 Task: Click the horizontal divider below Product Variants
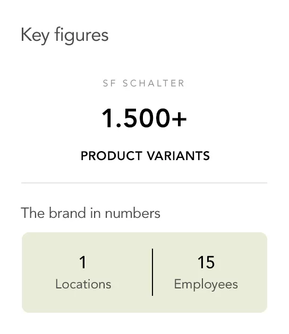144,183
